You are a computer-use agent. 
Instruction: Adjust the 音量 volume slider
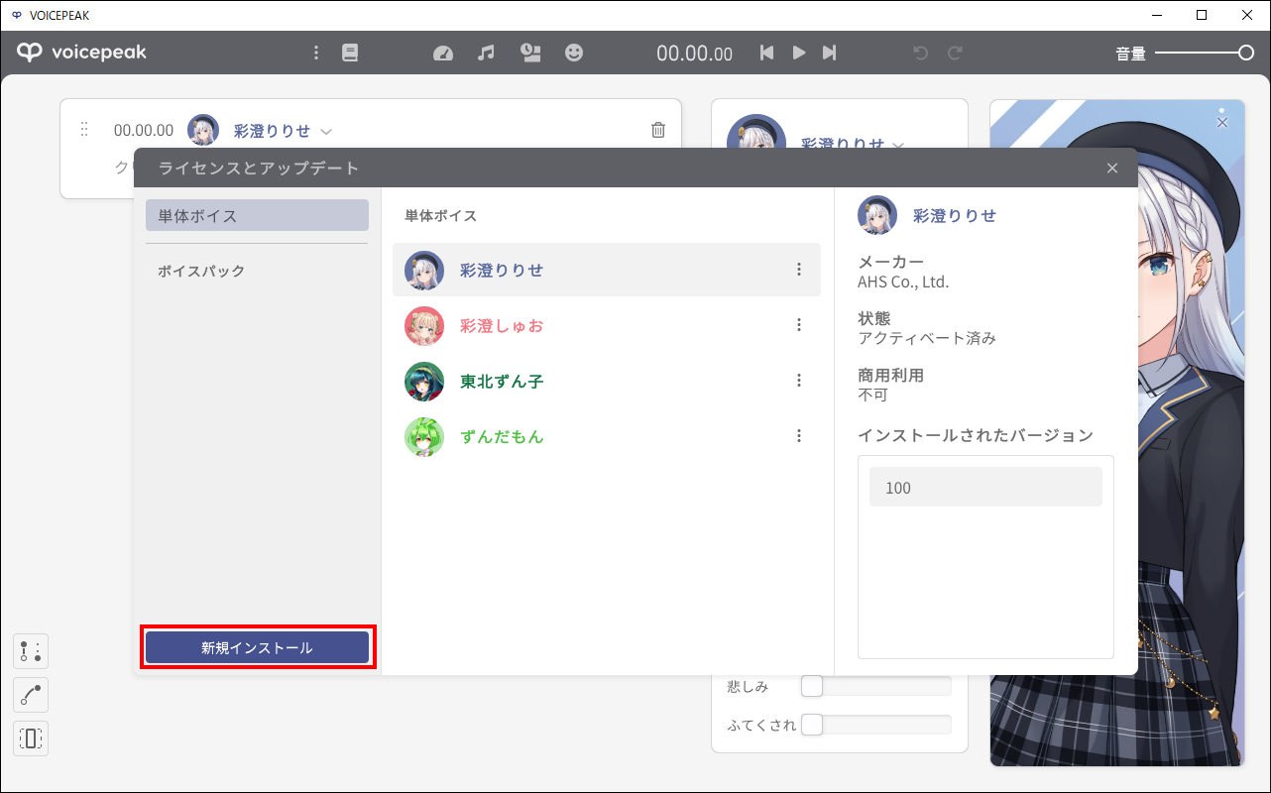1205,53
